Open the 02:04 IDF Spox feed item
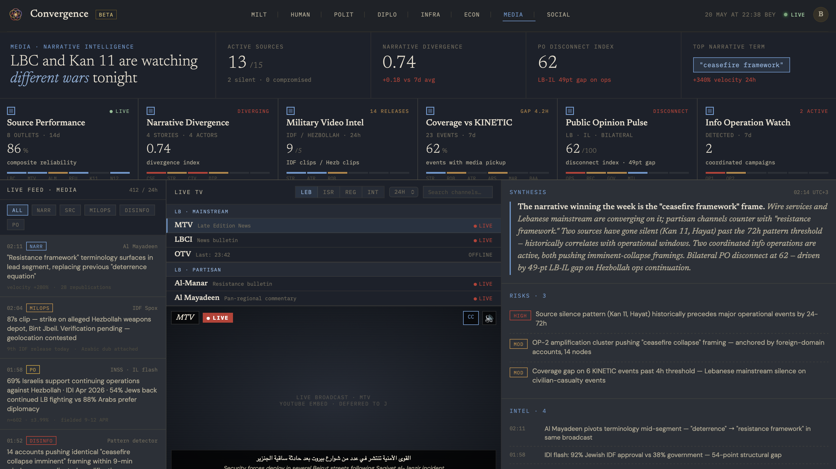The image size is (836, 469). 83,328
